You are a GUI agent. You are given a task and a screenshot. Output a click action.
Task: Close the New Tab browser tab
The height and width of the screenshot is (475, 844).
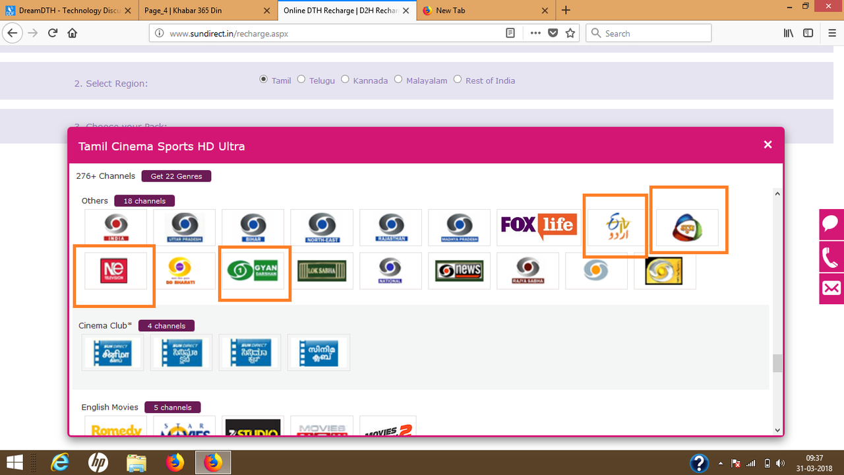(545, 11)
